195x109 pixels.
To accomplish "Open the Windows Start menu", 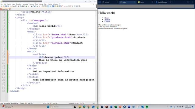I will coord(48,107).
